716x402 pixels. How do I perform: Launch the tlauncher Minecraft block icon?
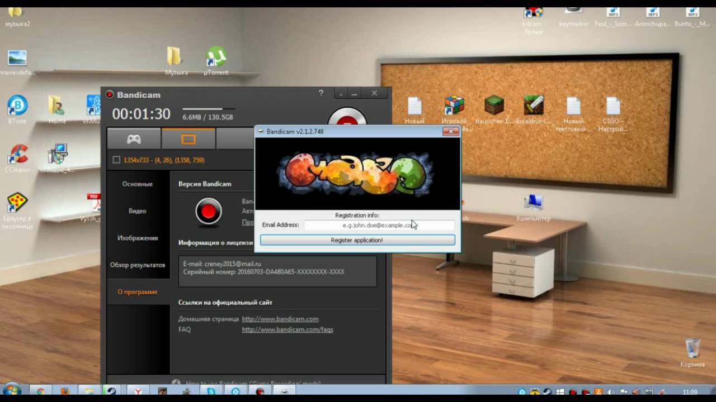click(x=494, y=109)
